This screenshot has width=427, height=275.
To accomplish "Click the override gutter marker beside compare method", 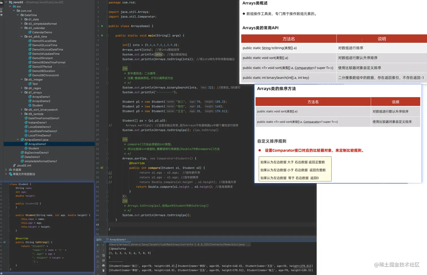I will [x=102, y=168].
